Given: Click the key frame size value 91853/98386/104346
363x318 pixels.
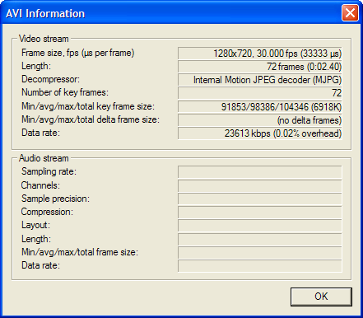Looking at the screenshot, I should tap(260, 107).
